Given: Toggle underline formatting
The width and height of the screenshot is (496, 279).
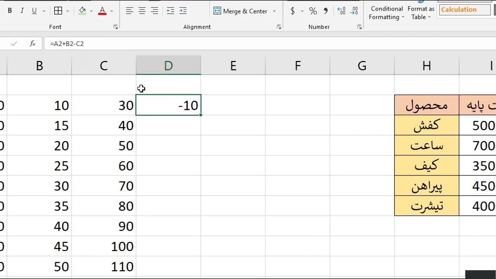Looking at the screenshot, I should point(34,11).
